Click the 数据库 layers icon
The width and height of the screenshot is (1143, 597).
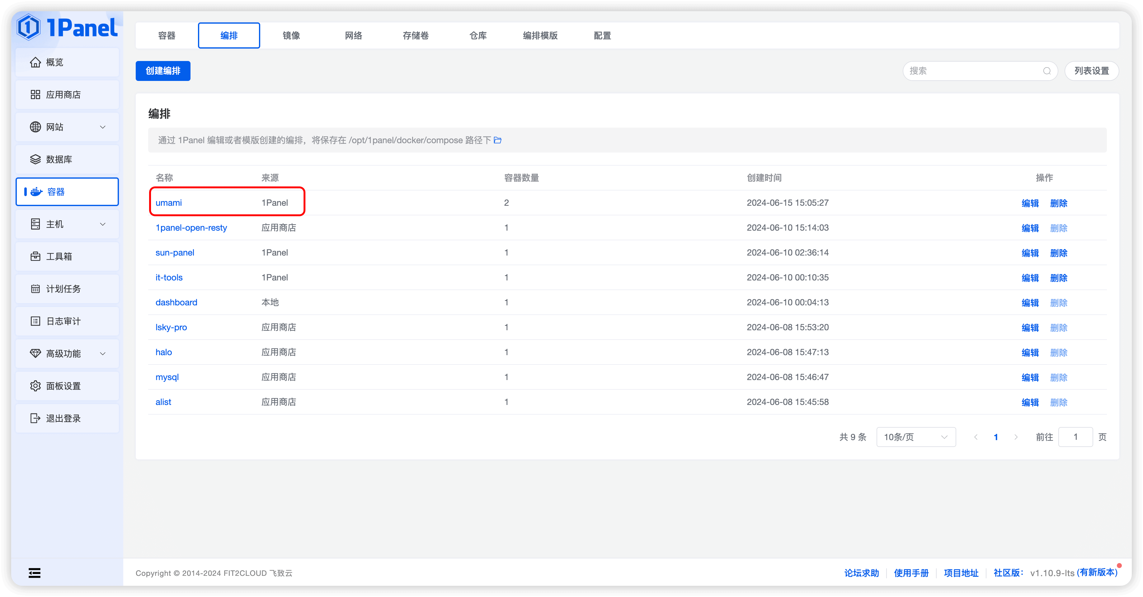[x=35, y=159]
